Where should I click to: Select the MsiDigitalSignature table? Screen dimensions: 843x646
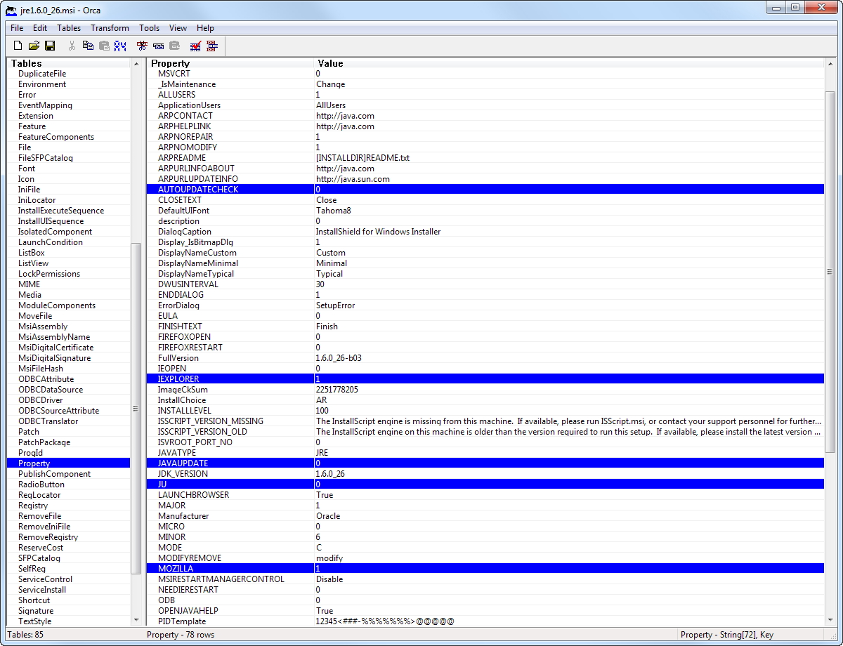(54, 358)
